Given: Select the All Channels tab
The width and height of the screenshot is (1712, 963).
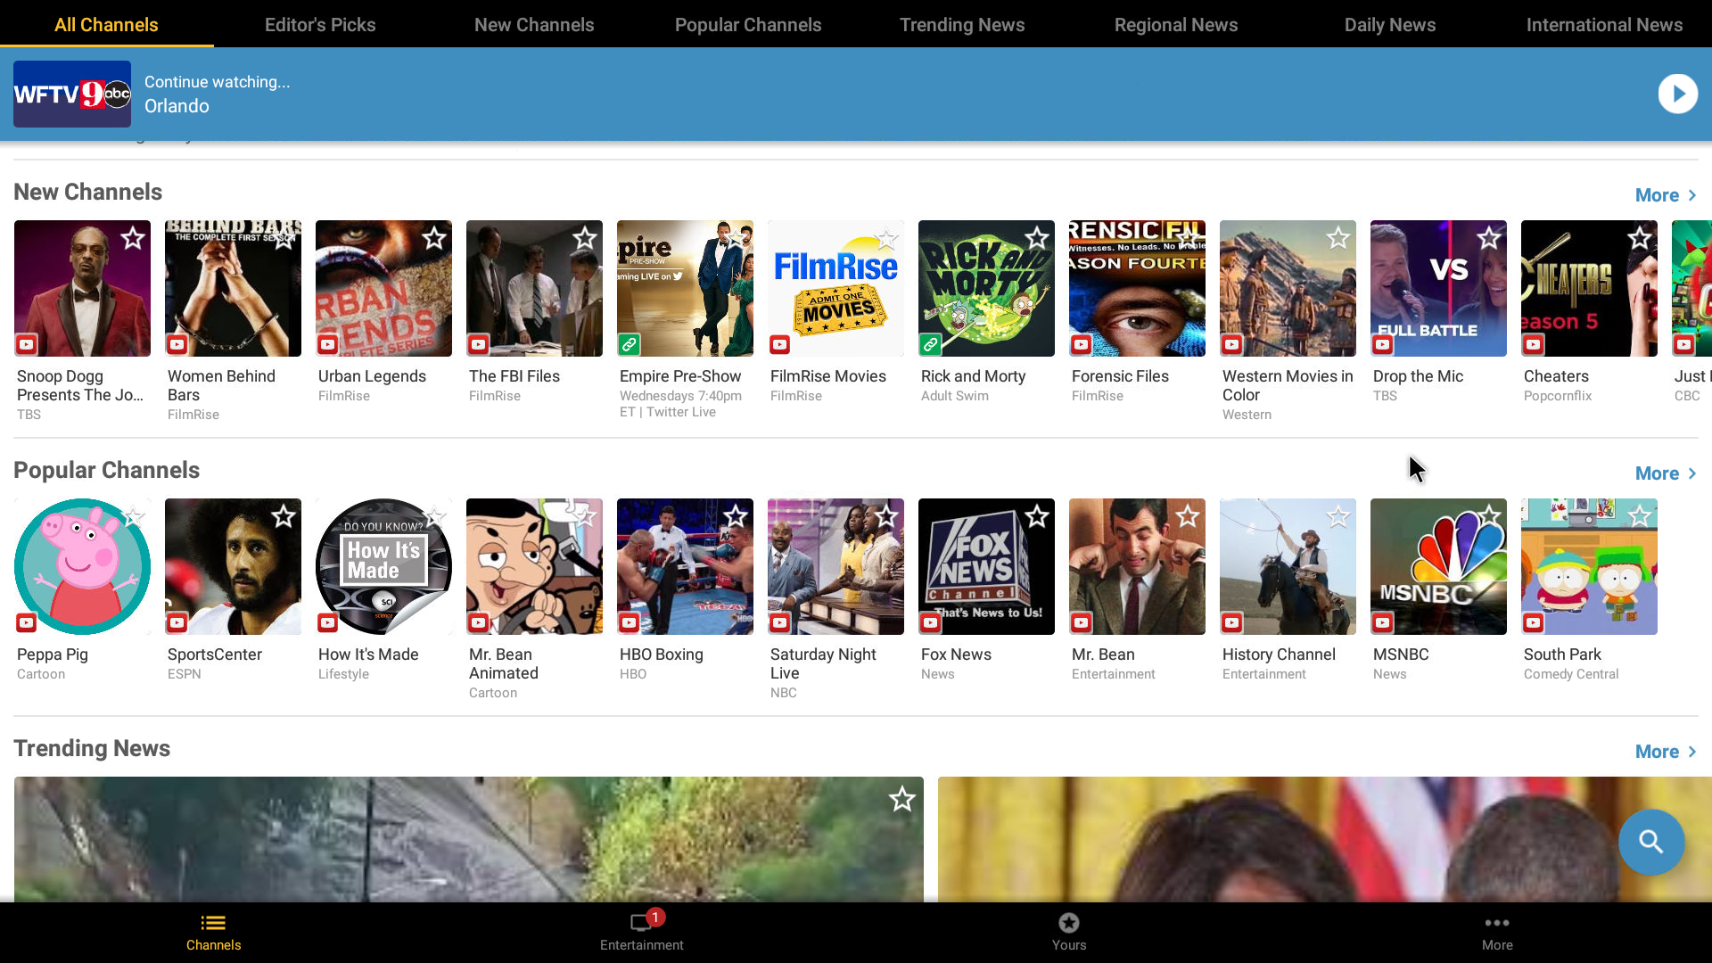Looking at the screenshot, I should point(106,25).
